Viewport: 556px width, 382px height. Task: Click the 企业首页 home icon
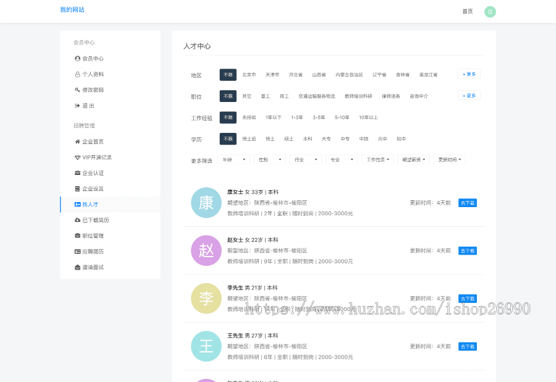tap(77, 142)
